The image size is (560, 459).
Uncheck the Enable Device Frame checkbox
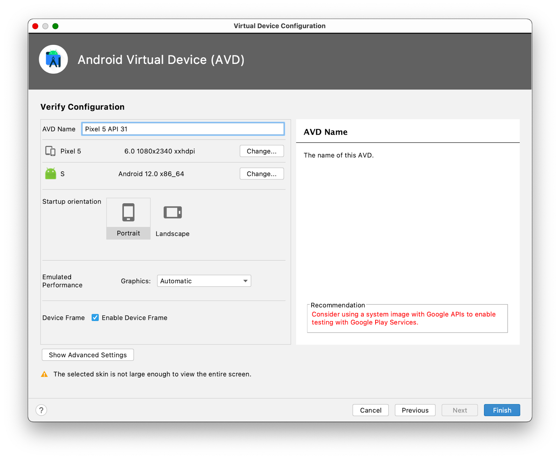pos(95,318)
